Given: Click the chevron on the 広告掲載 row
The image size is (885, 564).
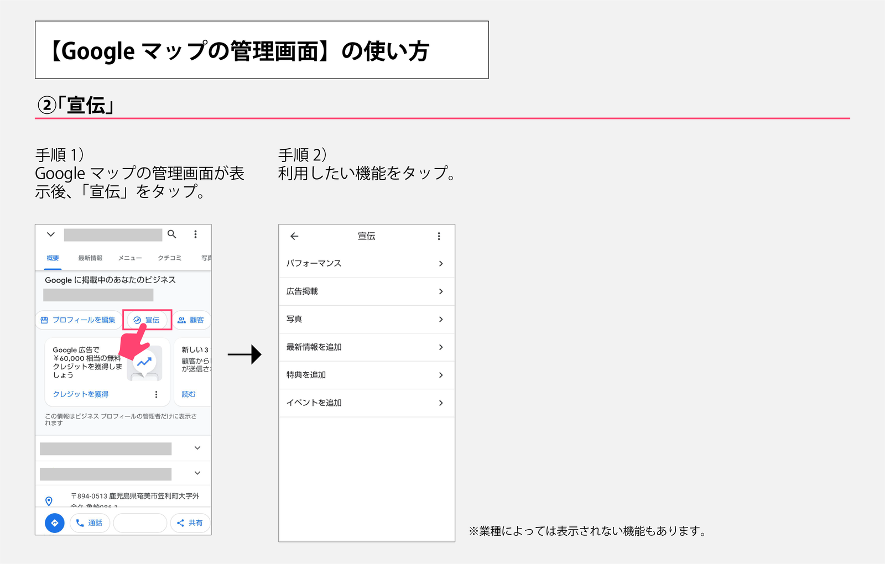Looking at the screenshot, I should [441, 291].
